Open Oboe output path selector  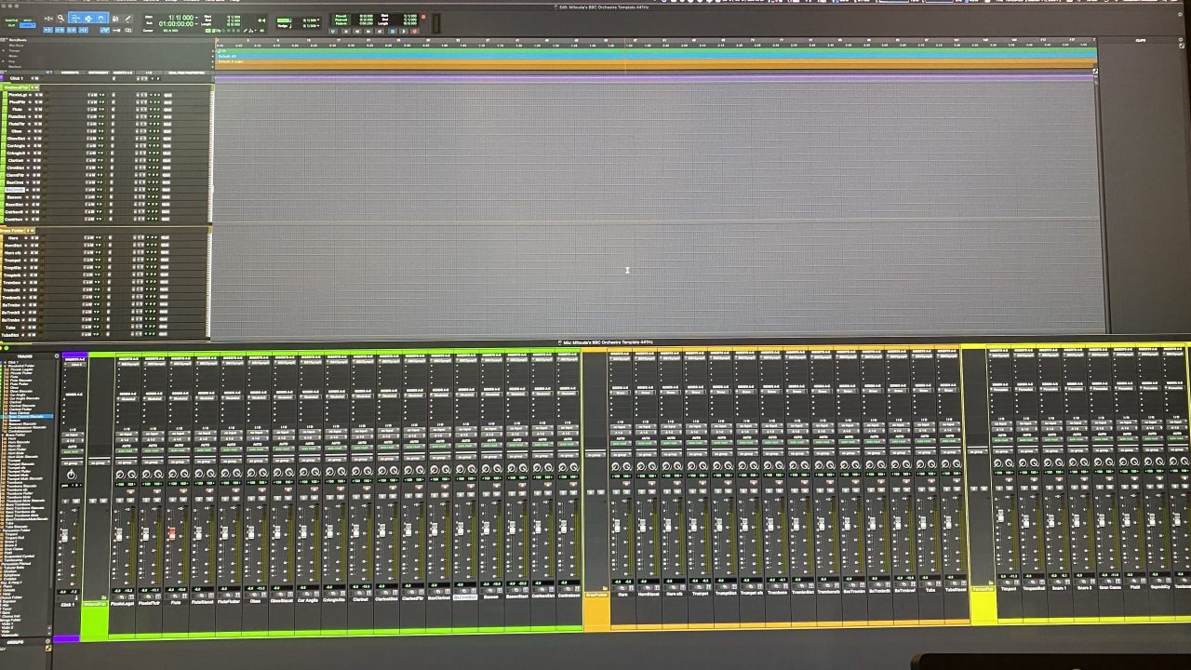tap(258, 438)
